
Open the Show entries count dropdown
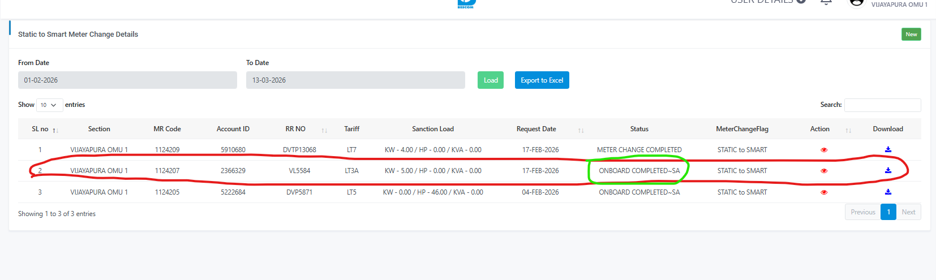pos(49,105)
